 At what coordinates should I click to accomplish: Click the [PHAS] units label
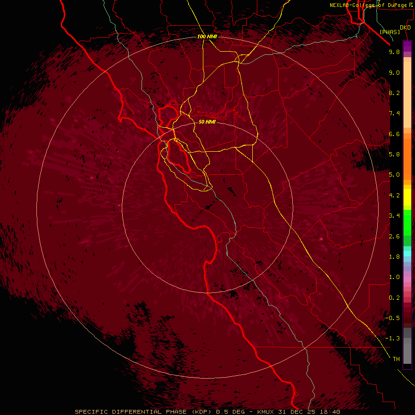pos(390,32)
